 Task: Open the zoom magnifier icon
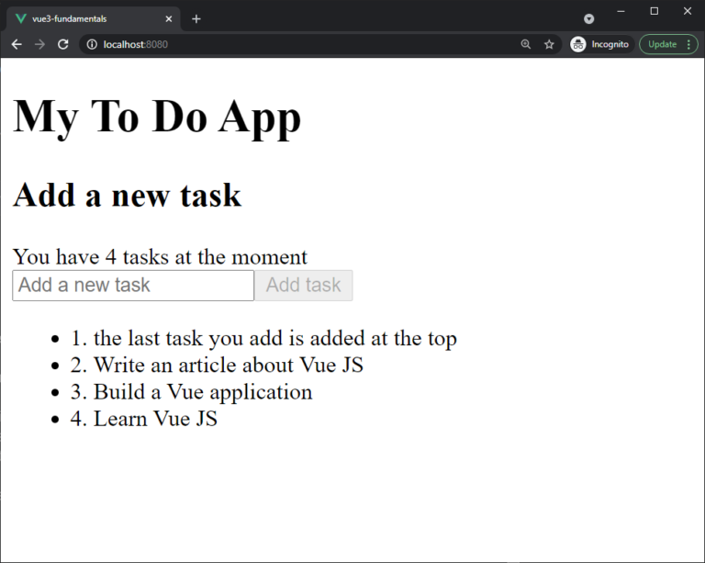[x=526, y=44]
